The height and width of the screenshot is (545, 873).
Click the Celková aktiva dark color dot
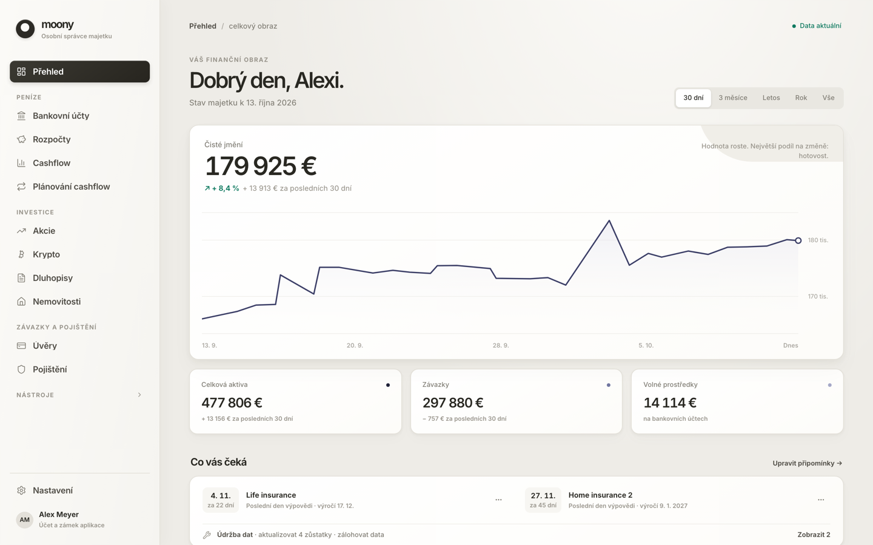(x=388, y=385)
